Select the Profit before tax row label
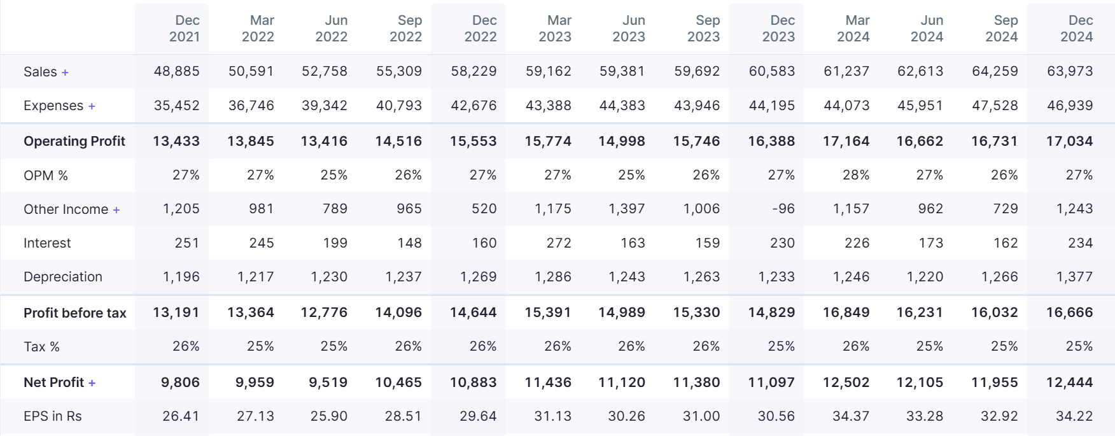The width and height of the screenshot is (1115, 436). click(x=75, y=313)
